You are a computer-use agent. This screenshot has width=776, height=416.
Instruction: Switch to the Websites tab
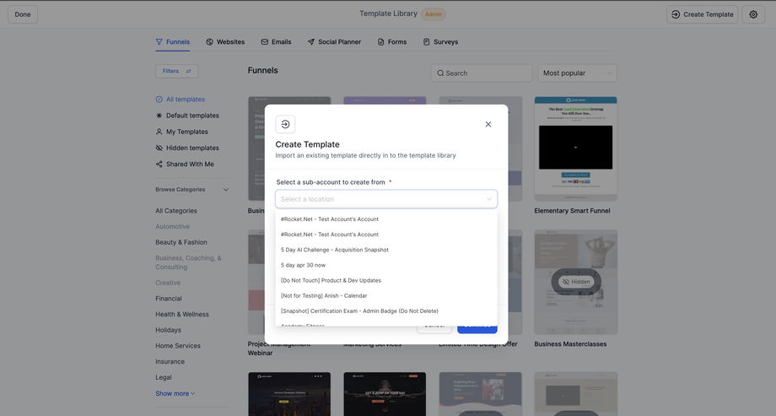tap(225, 42)
